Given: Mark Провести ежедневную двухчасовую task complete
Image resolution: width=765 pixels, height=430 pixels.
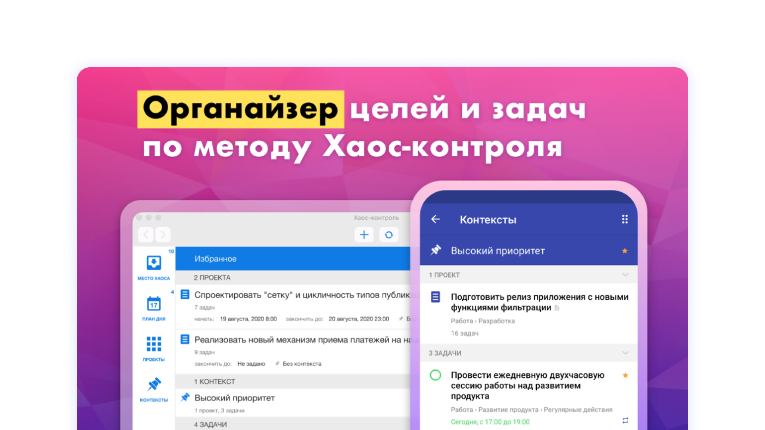Looking at the screenshot, I should coord(435,375).
